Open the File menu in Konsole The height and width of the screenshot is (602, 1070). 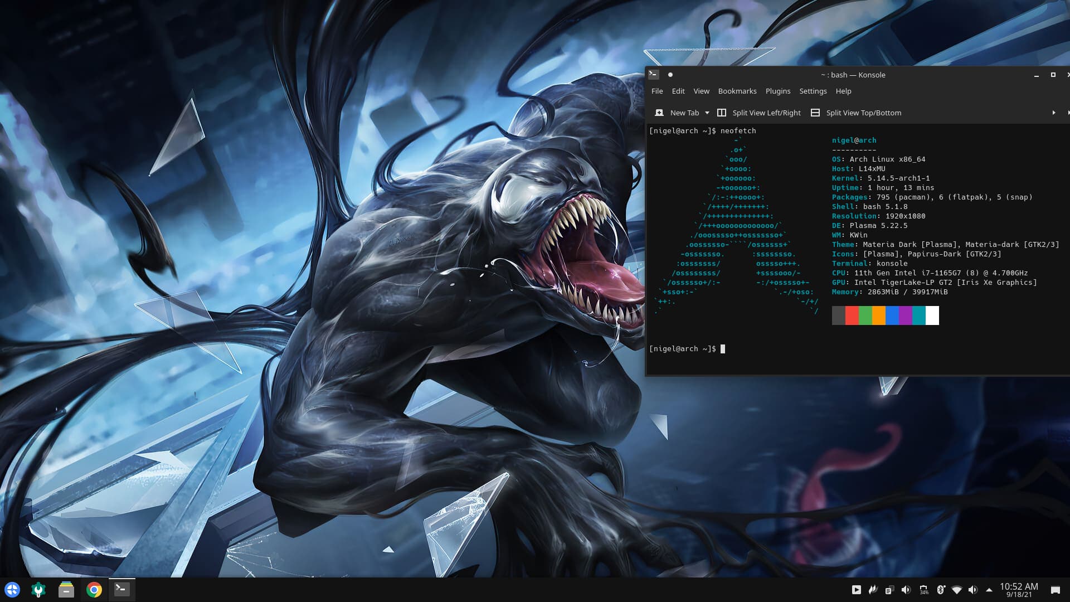click(657, 91)
